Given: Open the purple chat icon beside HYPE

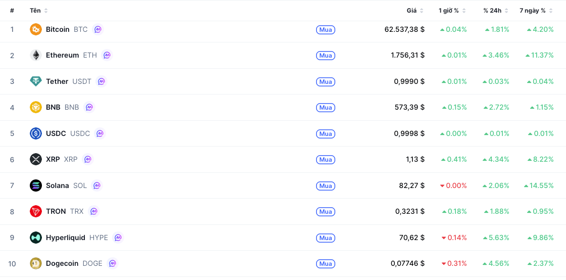Looking at the screenshot, I should (x=118, y=238).
